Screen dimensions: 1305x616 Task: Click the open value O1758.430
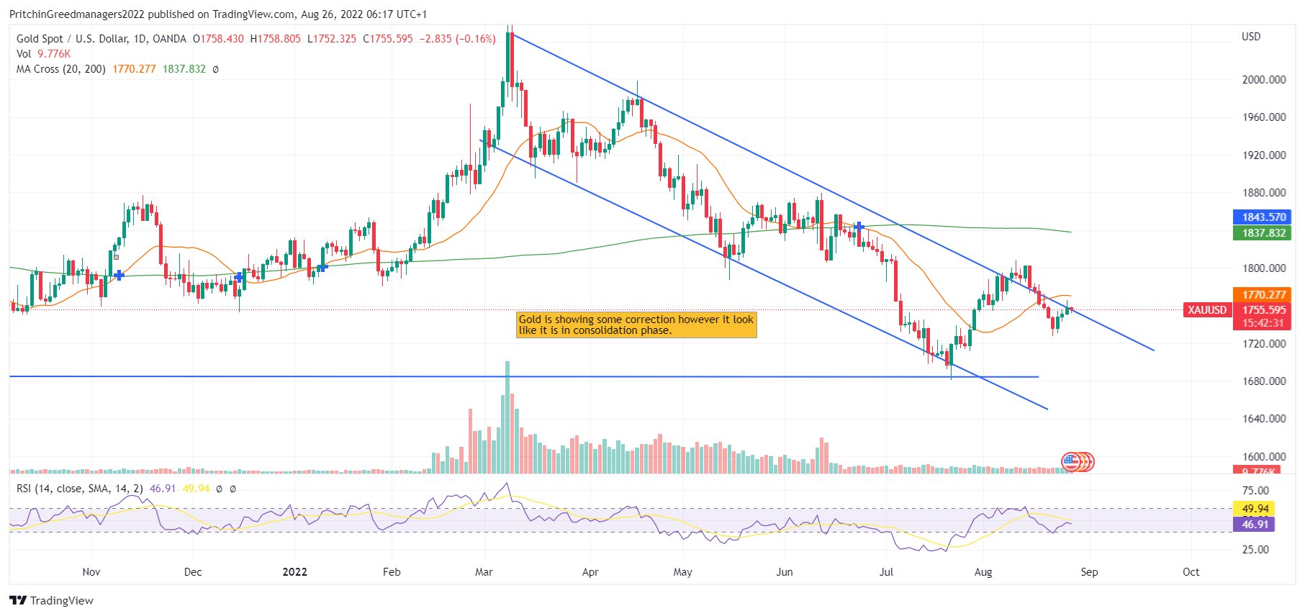[x=218, y=39]
